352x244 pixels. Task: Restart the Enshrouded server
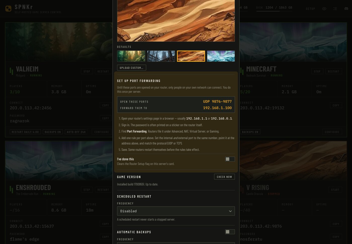click(103, 190)
